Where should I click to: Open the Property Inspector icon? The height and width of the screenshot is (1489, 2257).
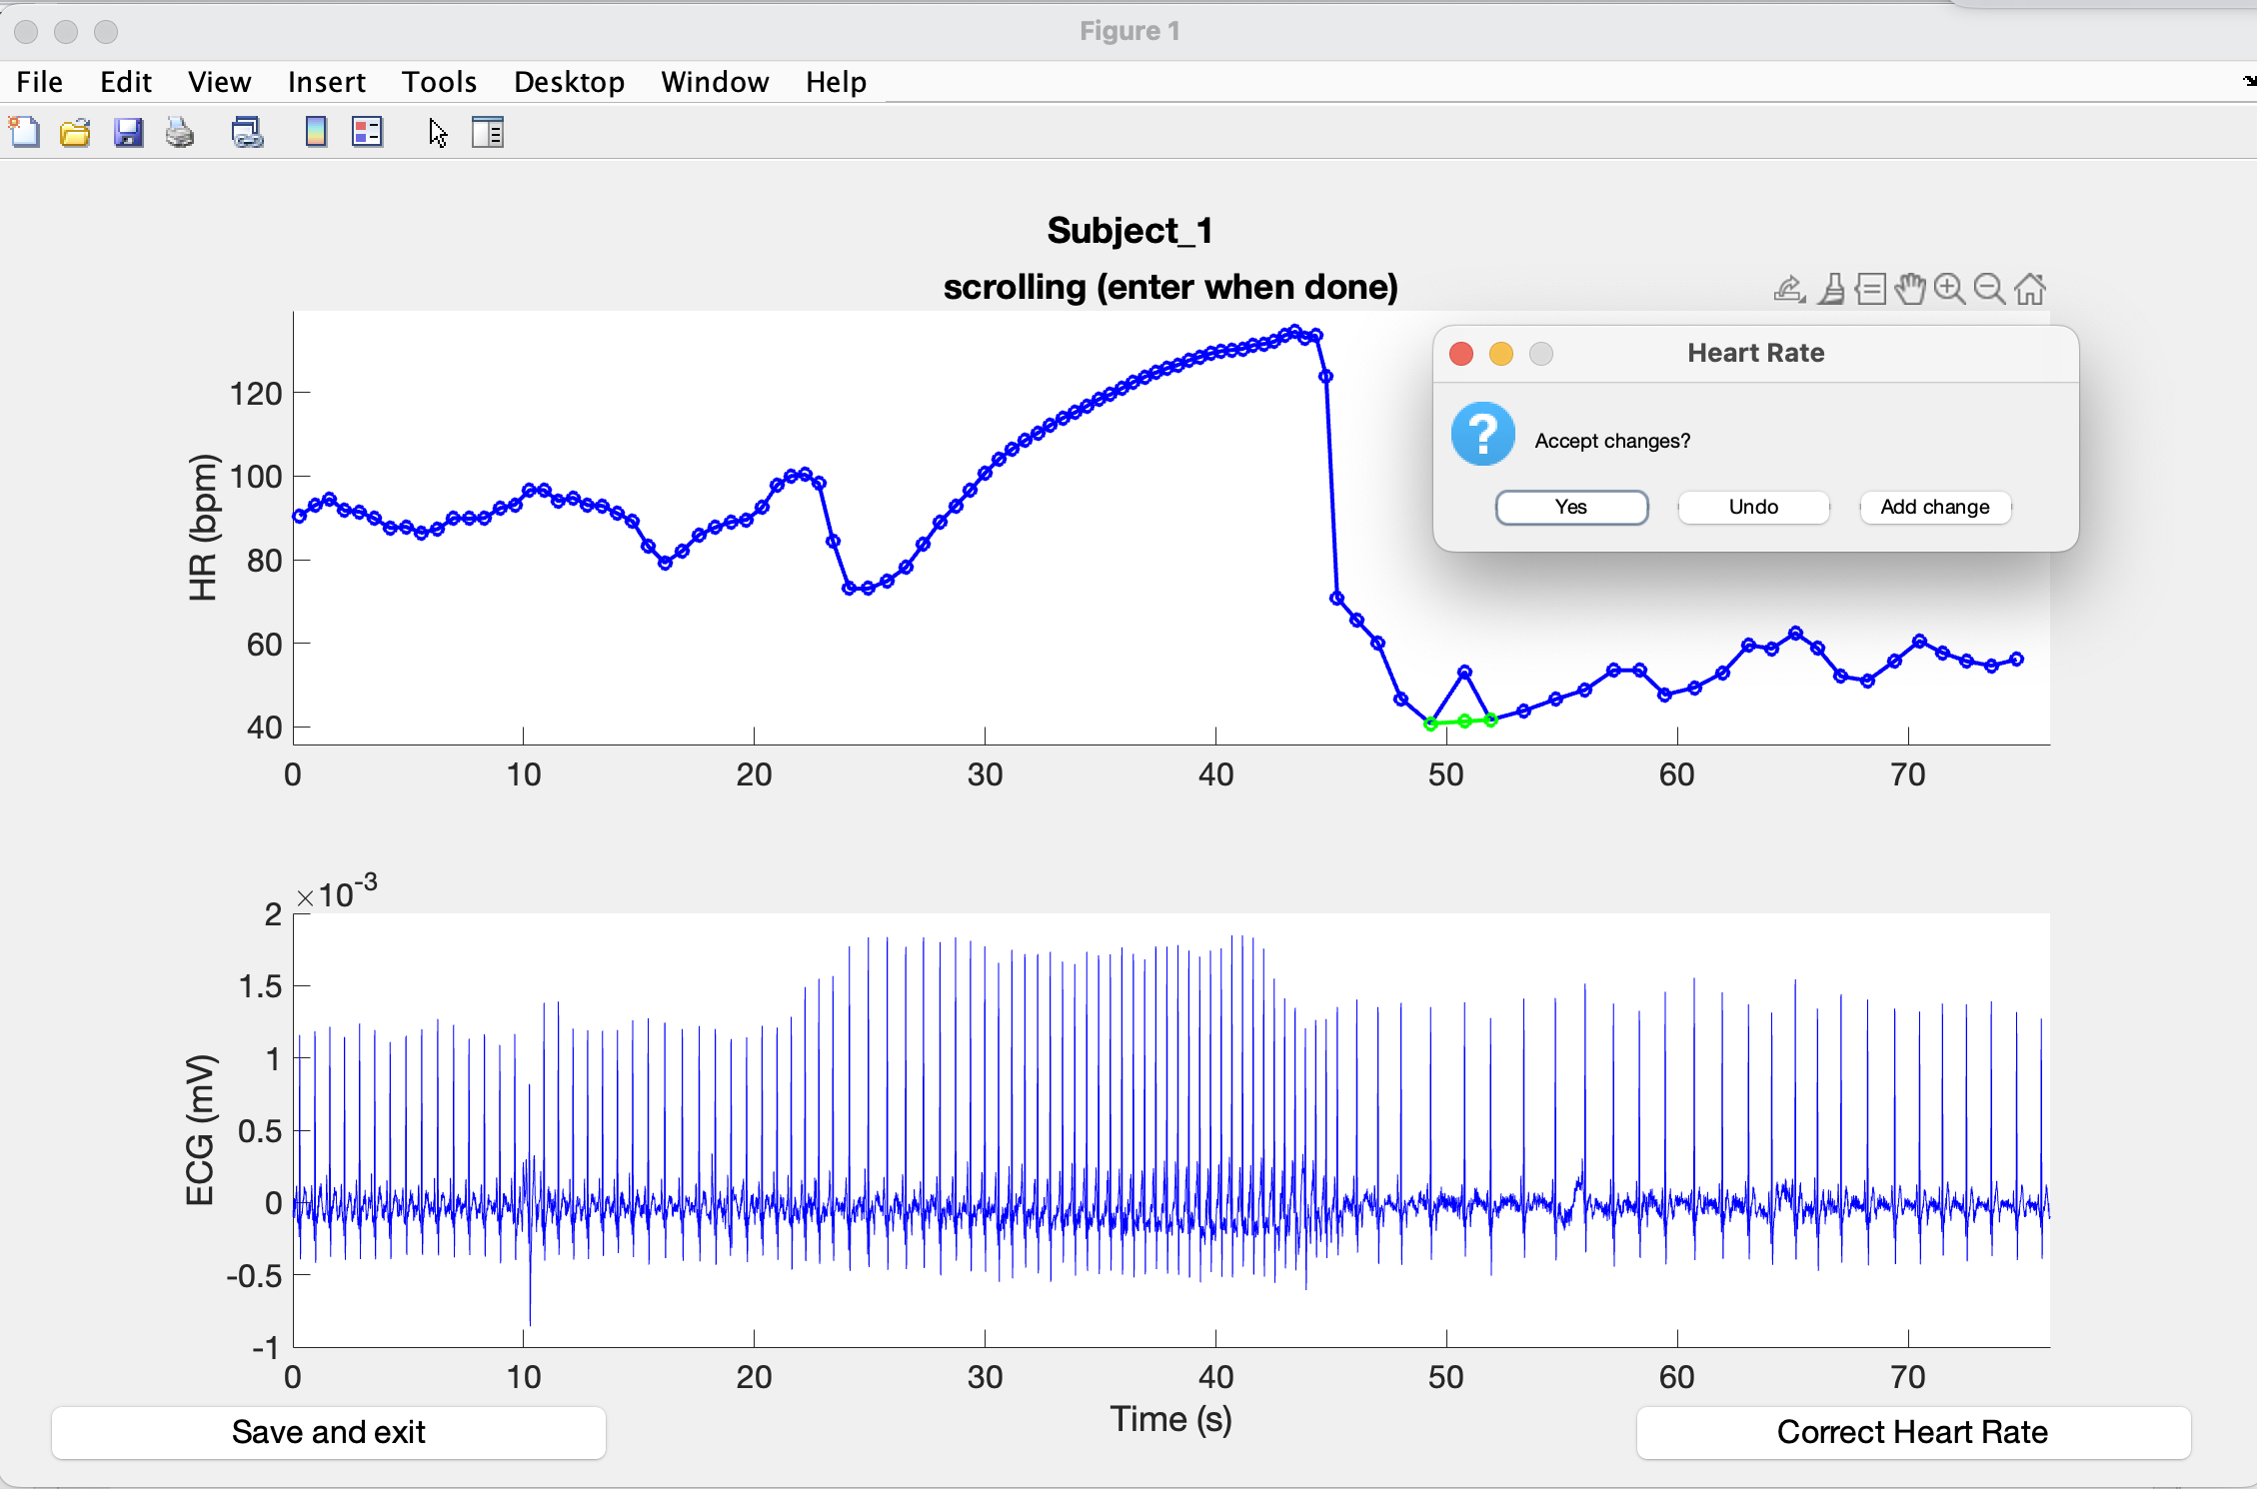pos(488,133)
